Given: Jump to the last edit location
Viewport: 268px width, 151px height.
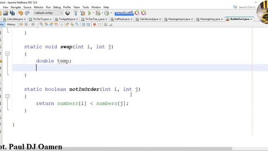Looking at the screenshot, I should point(21,24).
